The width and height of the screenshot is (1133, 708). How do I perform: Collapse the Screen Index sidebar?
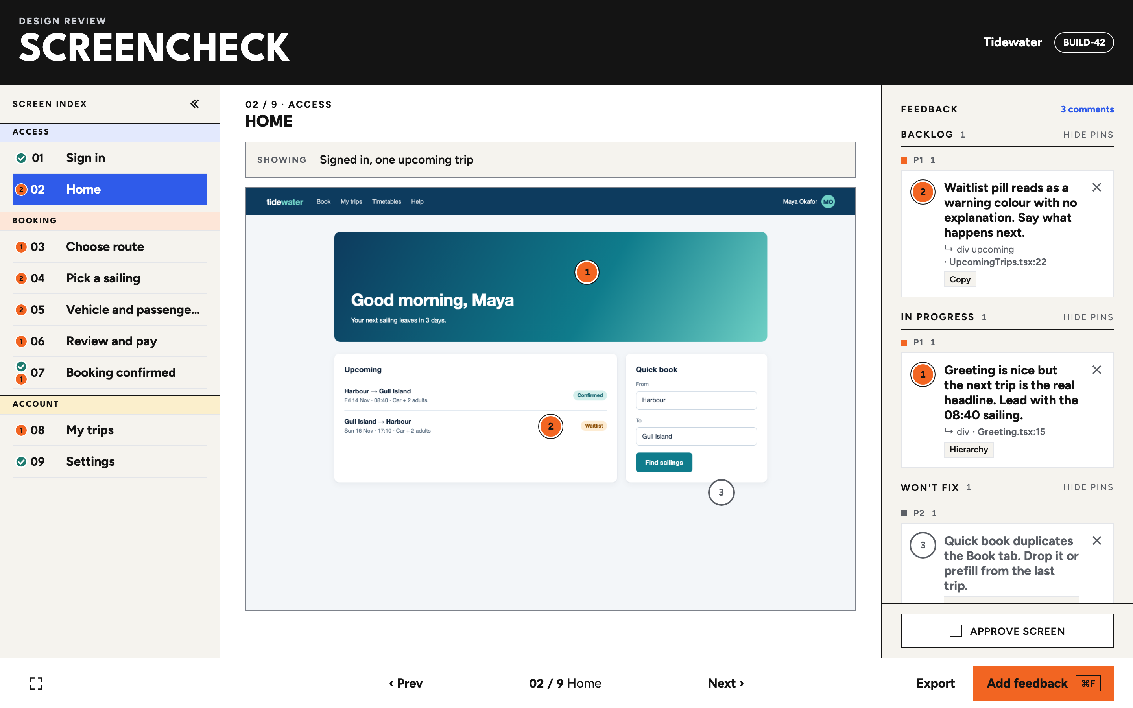(195, 104)
